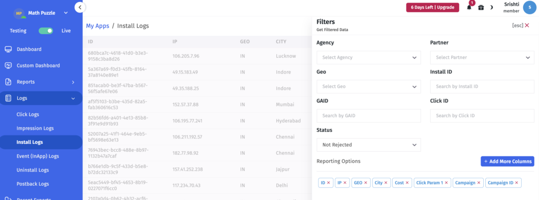Click IP address 106.205.7.96
539x200 pixels.
pyautogui.click(x=186, y=56)
